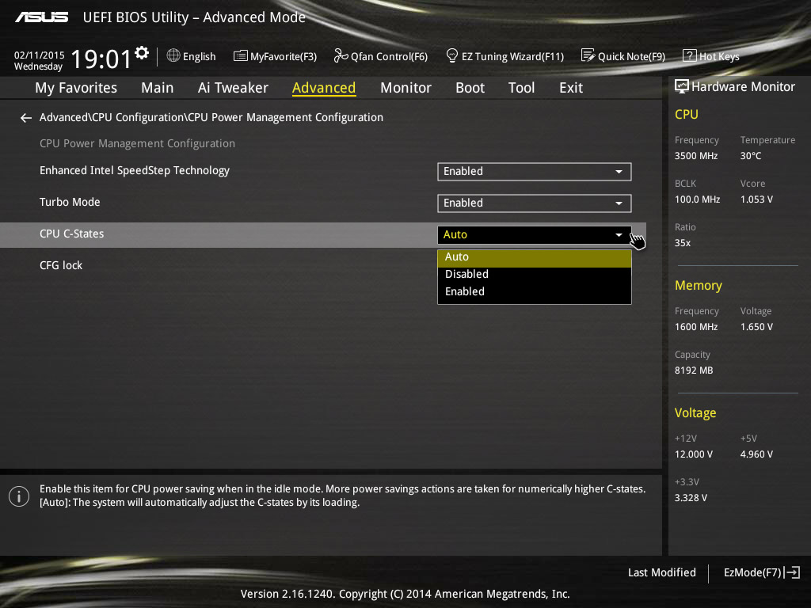Click the Hardware Monitor panel title
811x608 pixels.
click(x=743, y=86)
